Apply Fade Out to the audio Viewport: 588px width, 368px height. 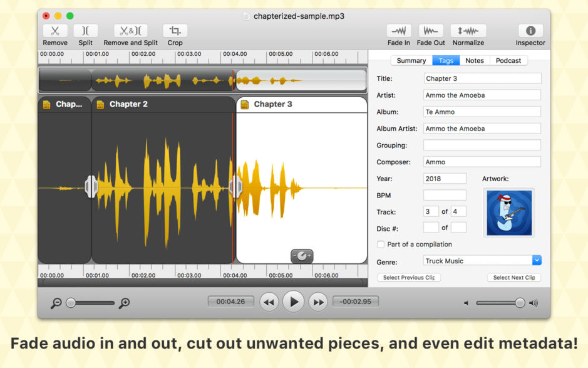431,31
